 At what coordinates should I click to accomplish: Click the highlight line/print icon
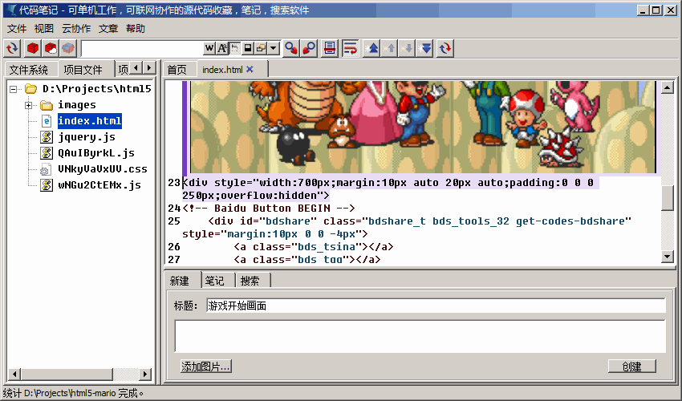pyautogui.click(x=330, y=48)
